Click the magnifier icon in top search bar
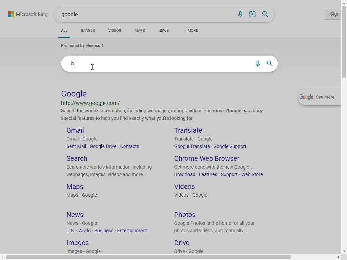 coord(265,14)
